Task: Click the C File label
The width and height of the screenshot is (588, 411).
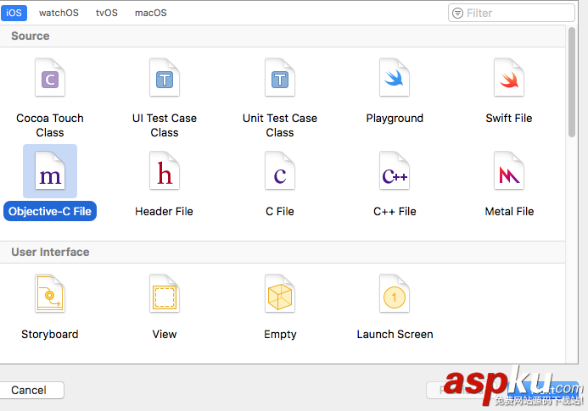Action: 280,211
